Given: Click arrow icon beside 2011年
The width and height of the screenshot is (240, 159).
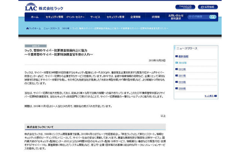Looking at the screenshot, I should tap(177, 75).
